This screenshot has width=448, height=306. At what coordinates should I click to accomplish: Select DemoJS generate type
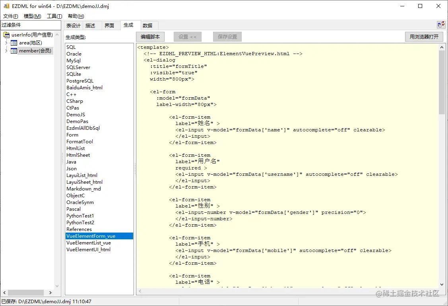pos(99,115)
